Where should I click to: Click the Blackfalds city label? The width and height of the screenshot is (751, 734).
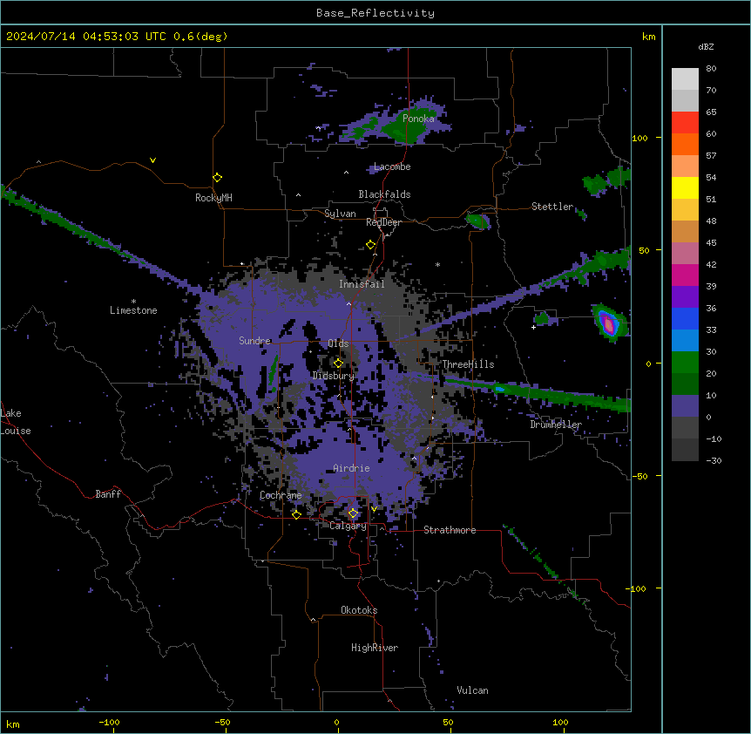pyautogui.click(x=384, y=194)
